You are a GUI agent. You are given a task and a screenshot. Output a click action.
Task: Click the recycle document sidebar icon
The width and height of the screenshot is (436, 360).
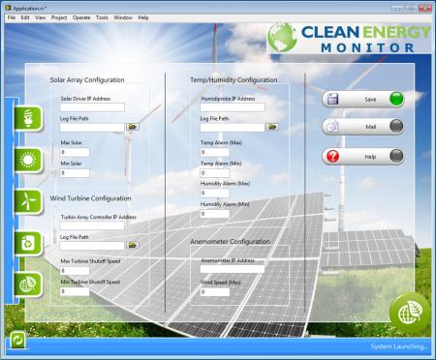tap(28, 243)
